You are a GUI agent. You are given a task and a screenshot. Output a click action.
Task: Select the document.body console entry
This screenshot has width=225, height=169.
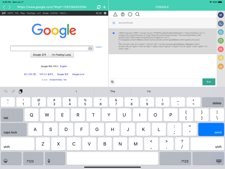(162, 23)
